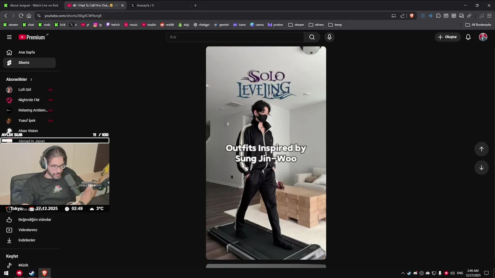Open the chatgpt bookmark

(201, 25)
